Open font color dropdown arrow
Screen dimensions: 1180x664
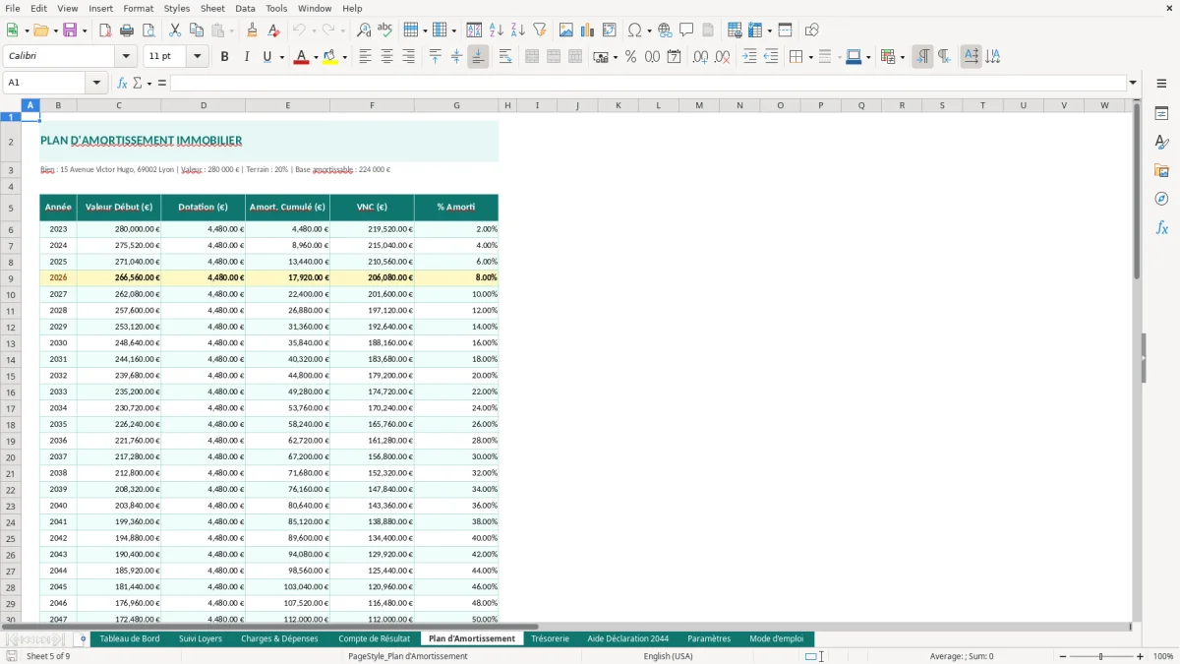pyautogui.click(x=316, y=57)
